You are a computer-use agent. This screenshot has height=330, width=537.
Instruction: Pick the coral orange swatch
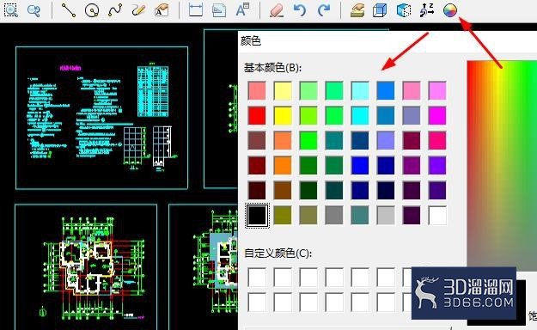[x=283, y=140]
